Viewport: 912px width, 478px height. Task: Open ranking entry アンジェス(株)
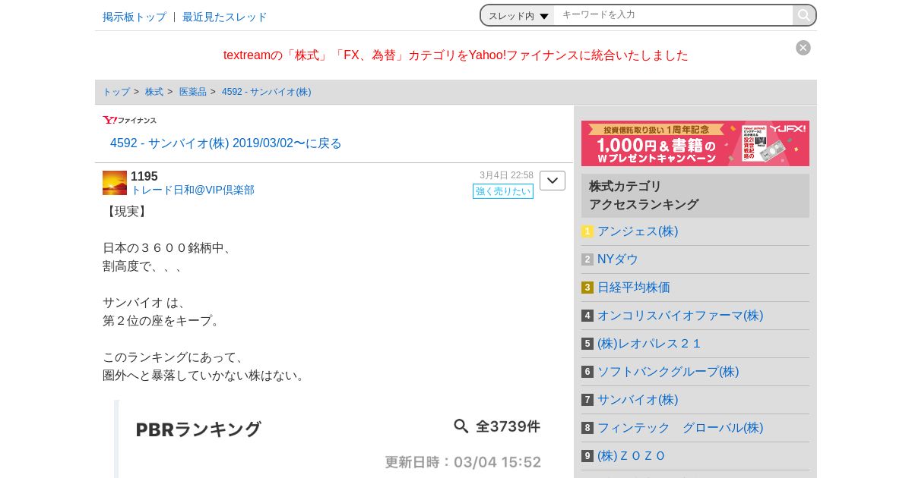(638, 231)
